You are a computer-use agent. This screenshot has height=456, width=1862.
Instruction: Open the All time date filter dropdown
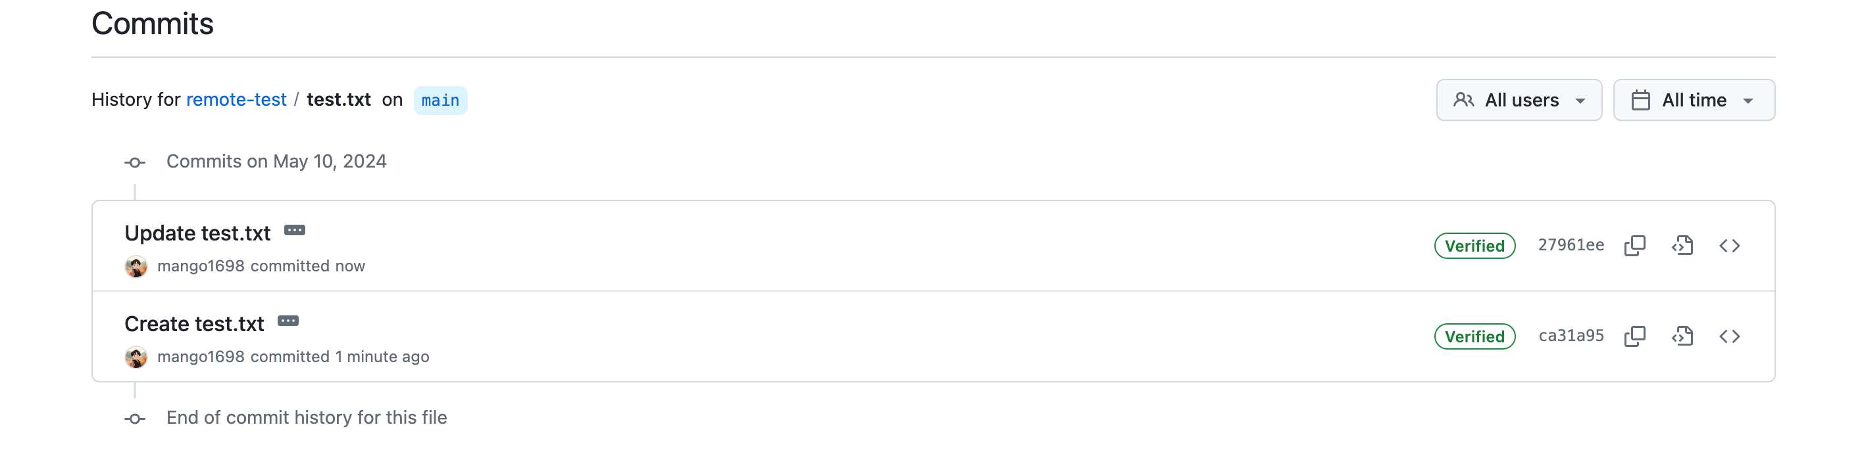pyautogui.click(x=1693, y=101)
